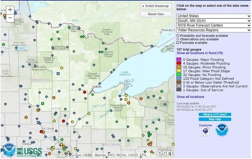This screenshot has height=159, width=252.
Task: Click the Lake Superior label on the map
Action: [x=125, y=73]
